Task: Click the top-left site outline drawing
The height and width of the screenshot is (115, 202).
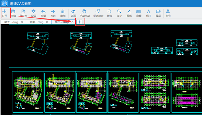Action: (38, 44)
